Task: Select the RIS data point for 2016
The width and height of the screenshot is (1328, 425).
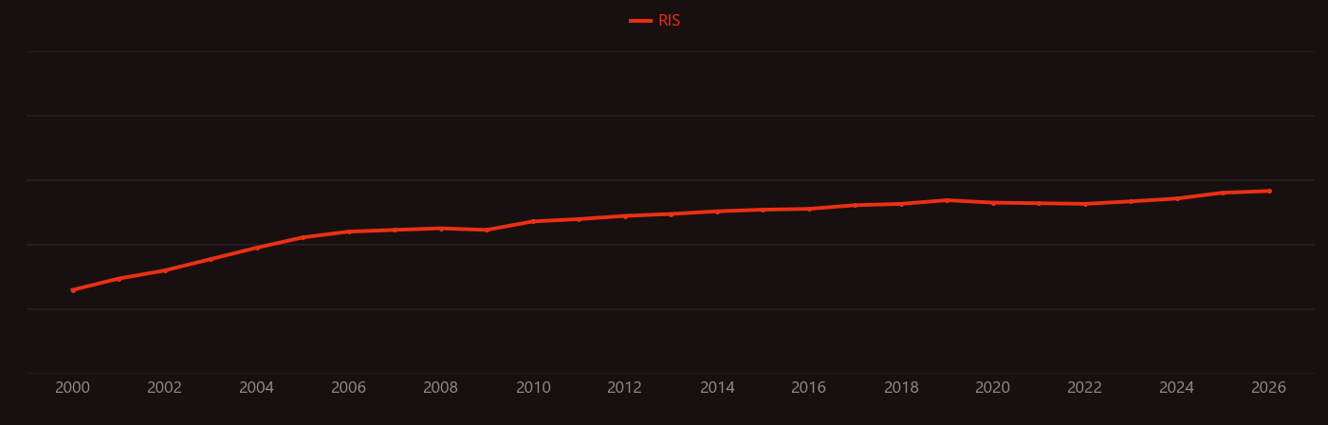Action: 809,209
